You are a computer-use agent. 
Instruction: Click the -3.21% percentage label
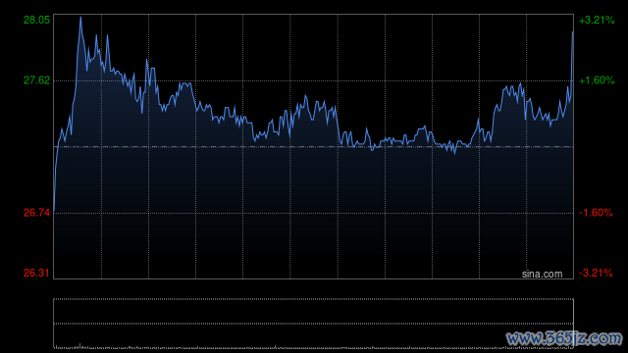(596, 273)
